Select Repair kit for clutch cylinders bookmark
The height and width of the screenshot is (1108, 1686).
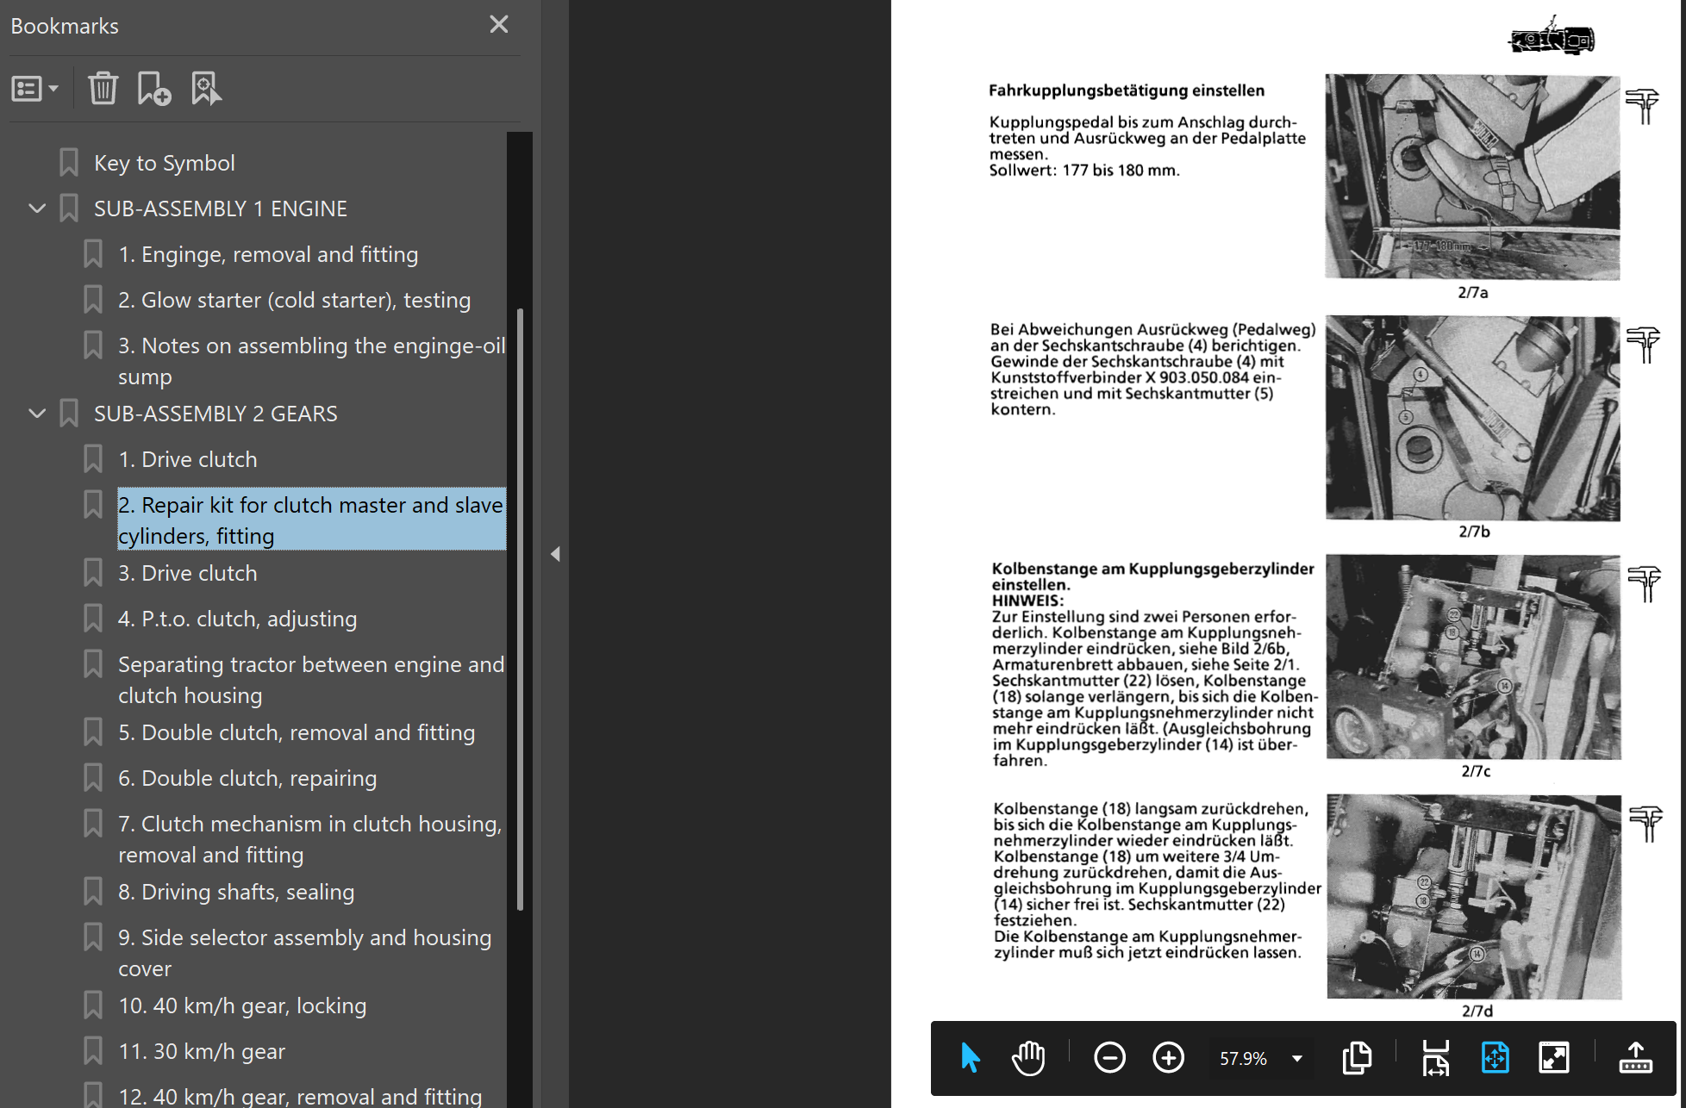pos(311,520)
